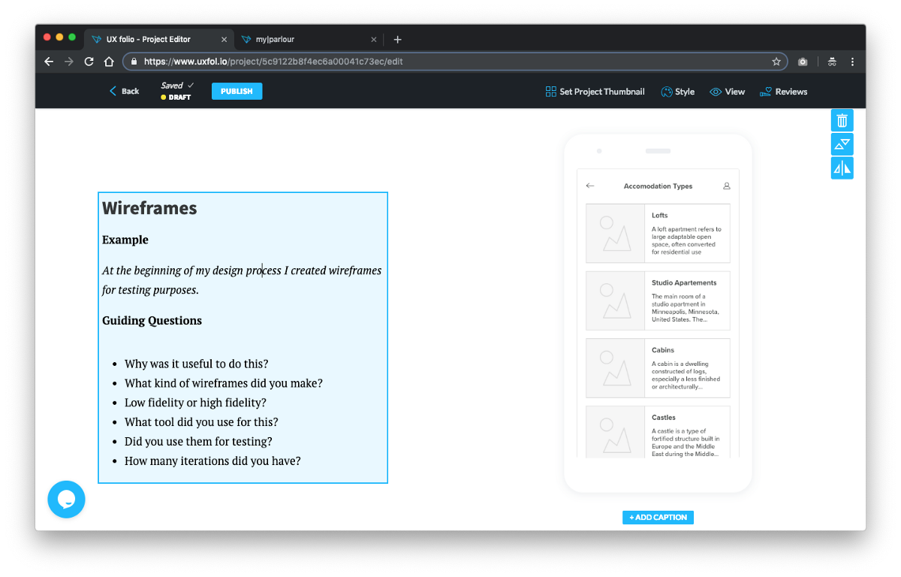
Task: Click the Studio Apartements image placeholder
Action: 615,301
